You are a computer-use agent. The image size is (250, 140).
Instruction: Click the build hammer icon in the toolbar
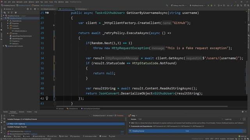click(x=167, y=5)
